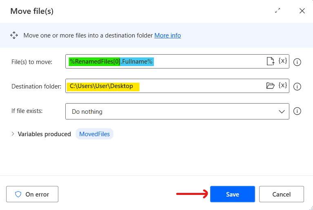Screen dimensions: 313x210
Task: Browse folder icon for Destination folder
Action: tap(270, 86)
